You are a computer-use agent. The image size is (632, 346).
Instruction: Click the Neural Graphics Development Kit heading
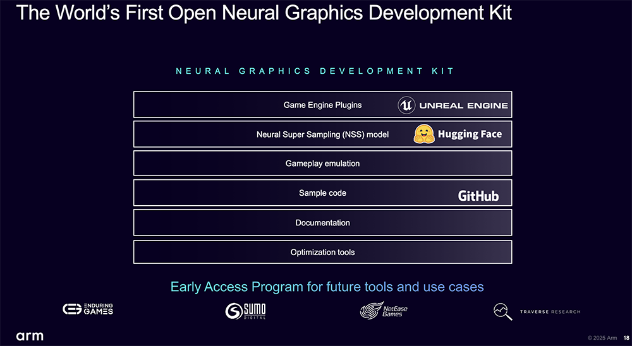315,71
